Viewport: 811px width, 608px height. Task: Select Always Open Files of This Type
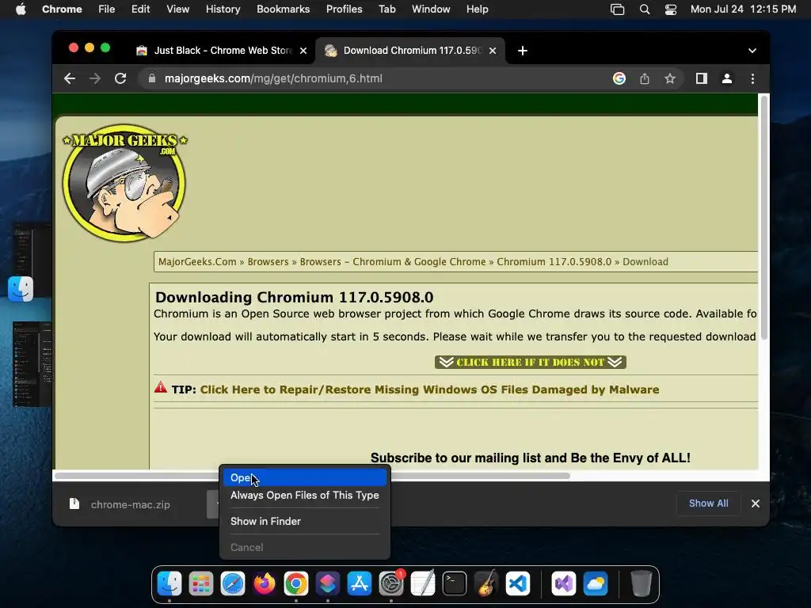[305, 496]
